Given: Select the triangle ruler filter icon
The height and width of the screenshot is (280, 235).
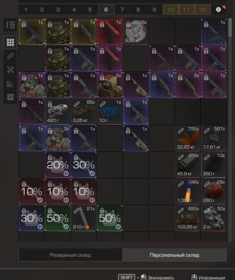Looking at the screenshot, I should click(x=10, y=83).
